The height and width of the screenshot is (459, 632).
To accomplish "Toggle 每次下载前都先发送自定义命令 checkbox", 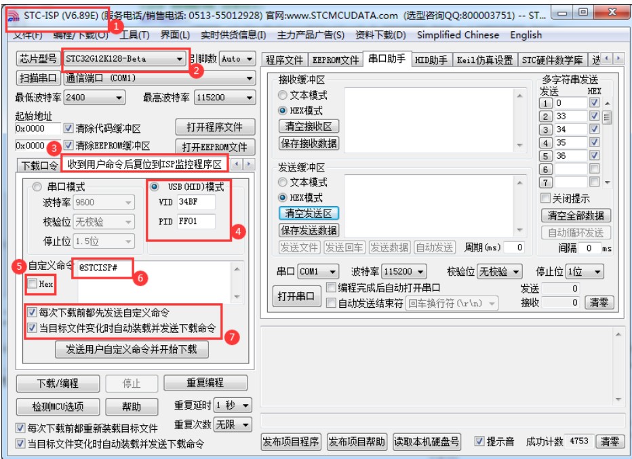I will click(x=33, y=313).
